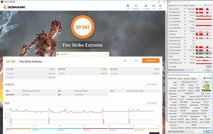The width and height of the screenshot is (213, 134).
Task: Open the stress tests chart icon
Action: (146, 6)
